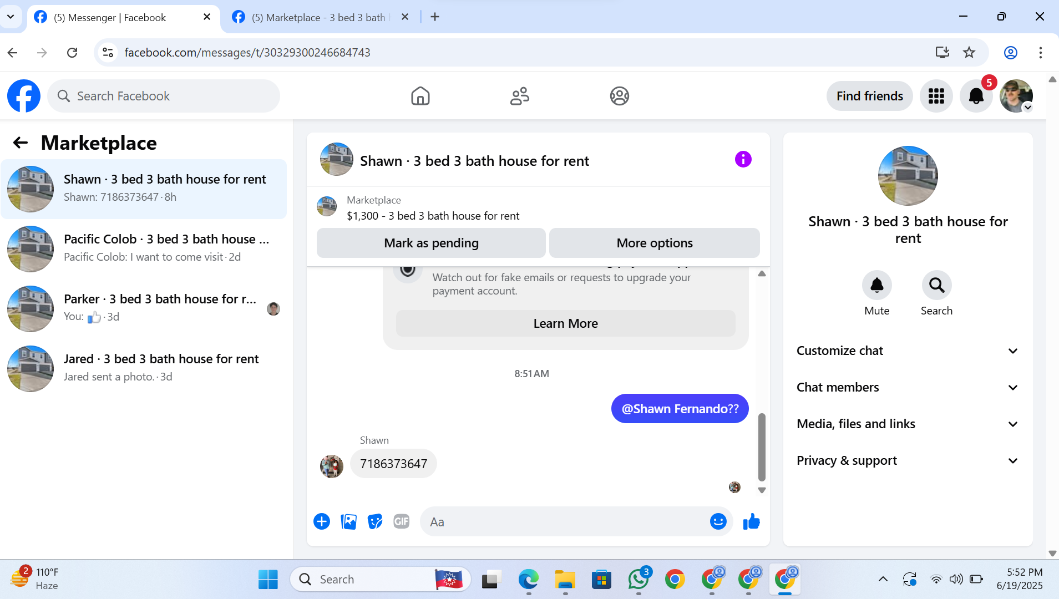This screenshot has width=1059, height=599.
Task: Open listing thumbnail in Marketplace banner
Action: (327, 206)
